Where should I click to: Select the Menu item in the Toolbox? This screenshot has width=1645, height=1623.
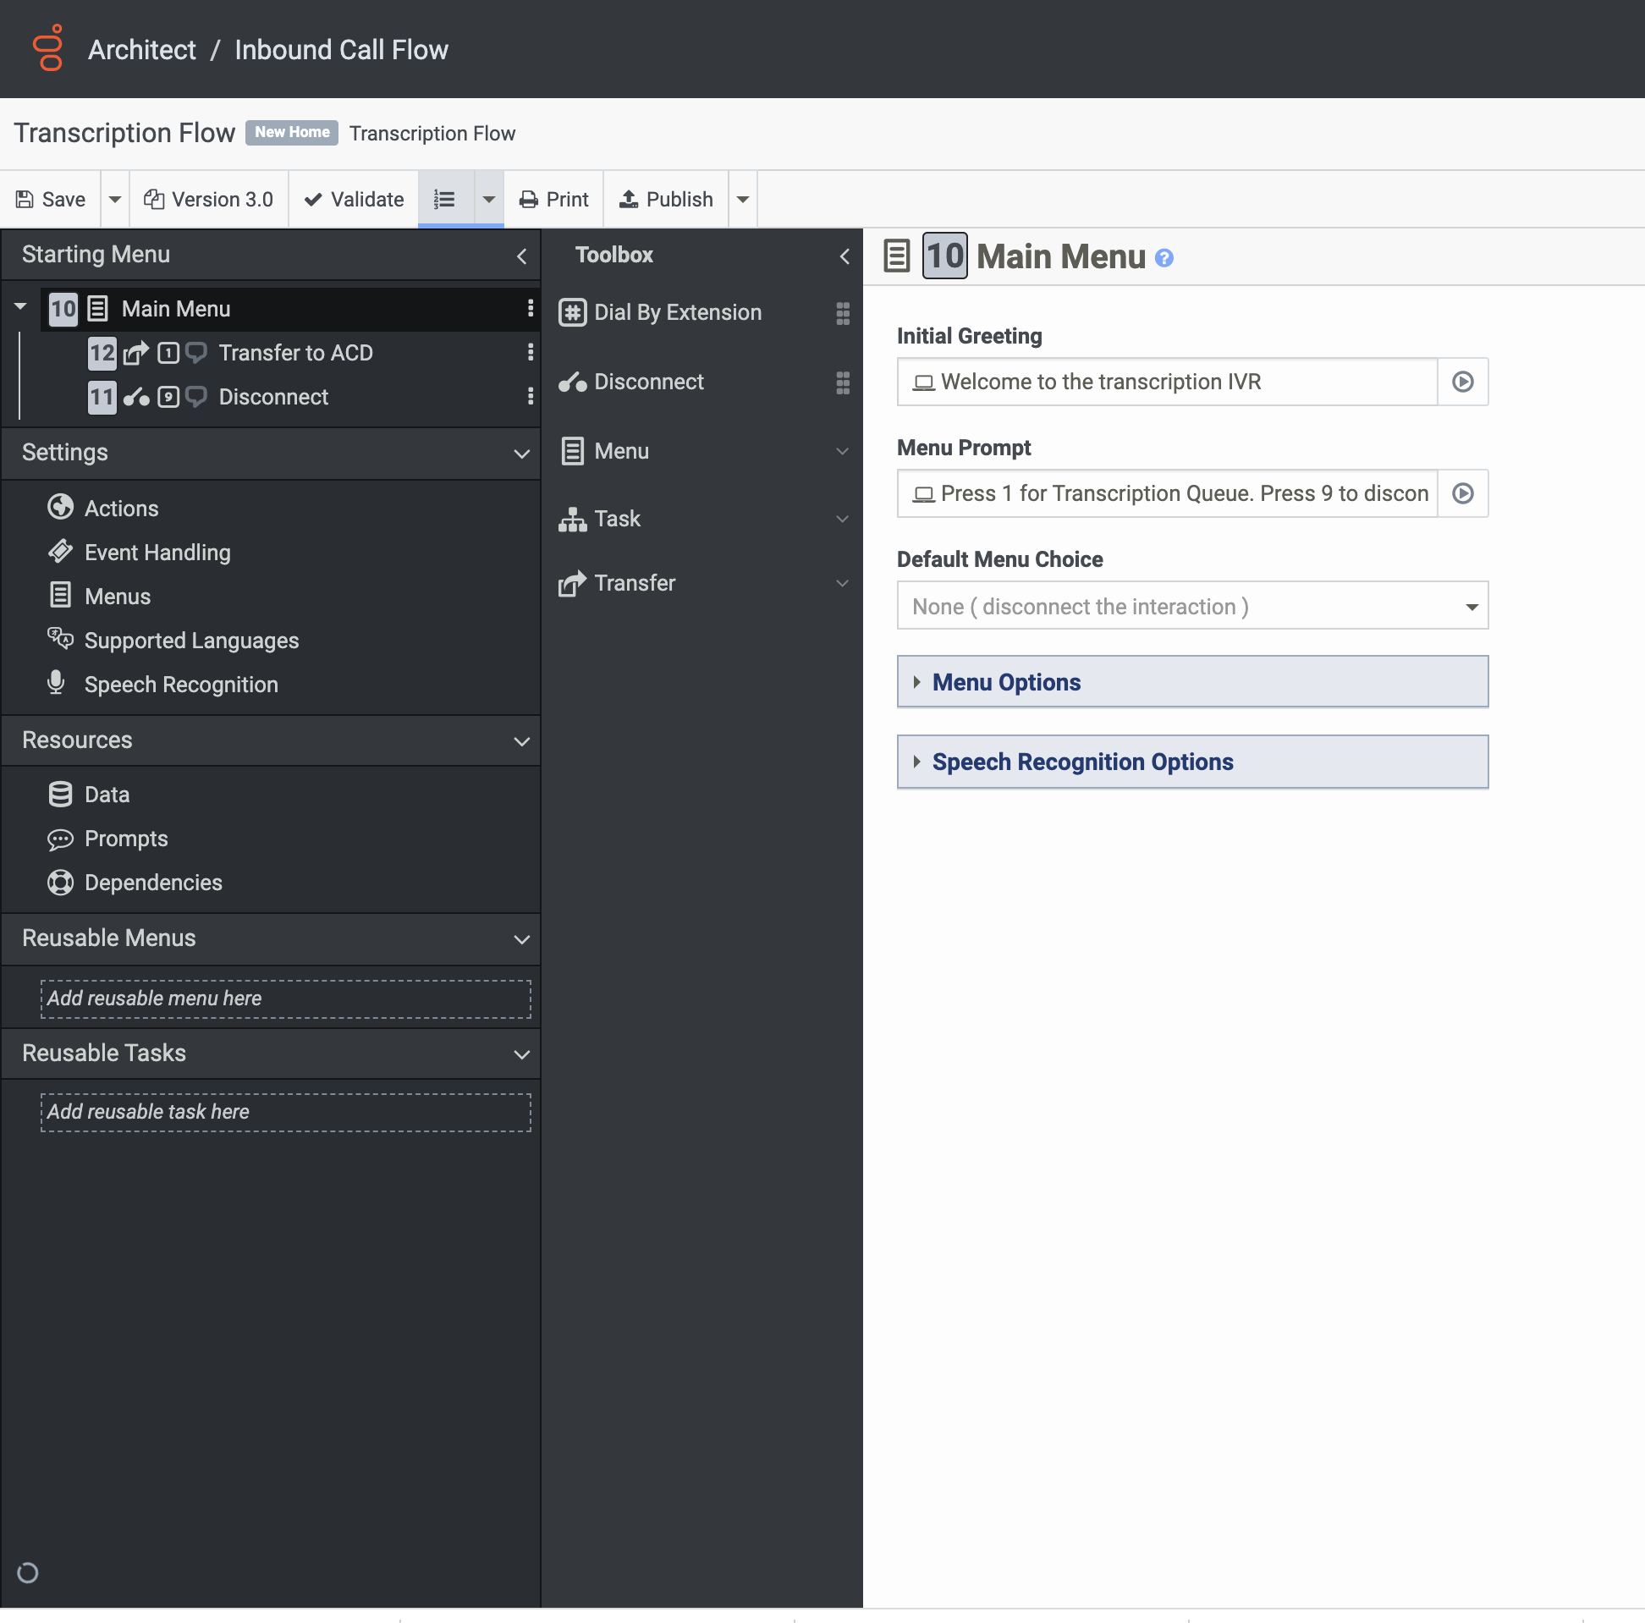point(622,451)
